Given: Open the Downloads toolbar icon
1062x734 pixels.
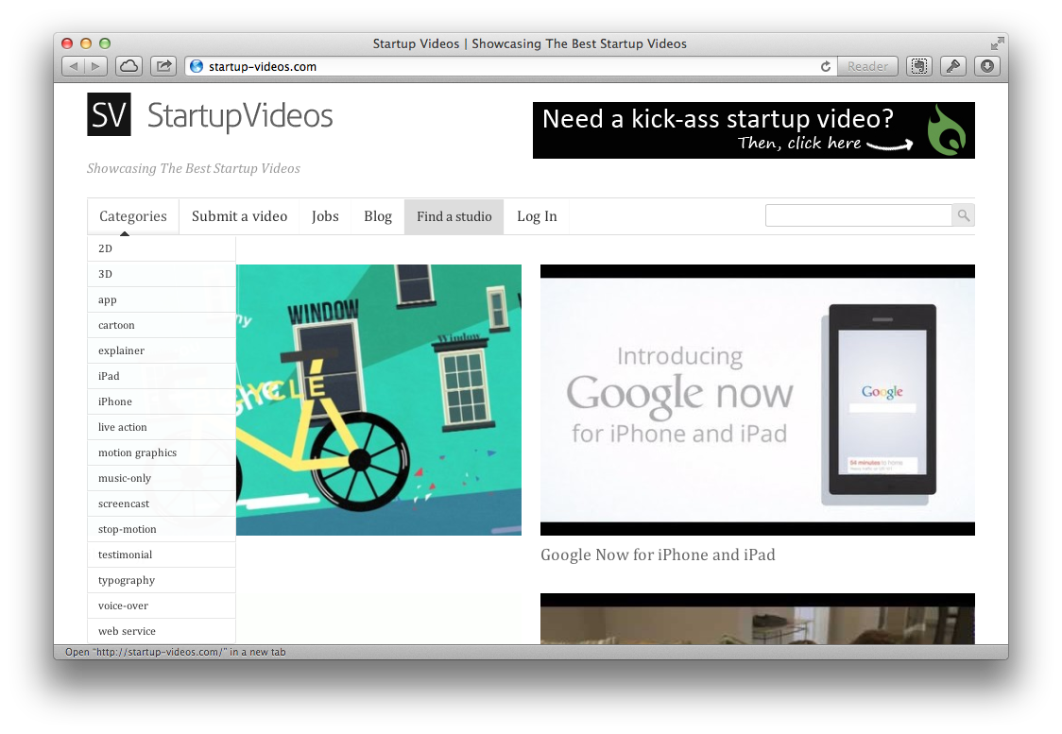Looking at the screenshot, I should coord(987,66).
